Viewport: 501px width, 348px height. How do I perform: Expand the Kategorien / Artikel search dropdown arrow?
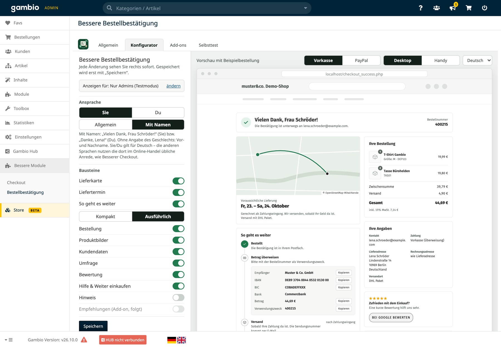click(305, 8)
